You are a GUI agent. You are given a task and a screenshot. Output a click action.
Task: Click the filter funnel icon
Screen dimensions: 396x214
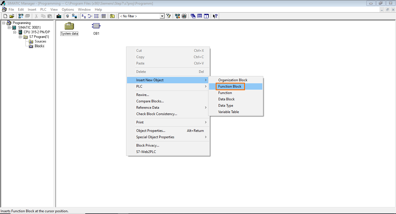click(x=168, y=16)
